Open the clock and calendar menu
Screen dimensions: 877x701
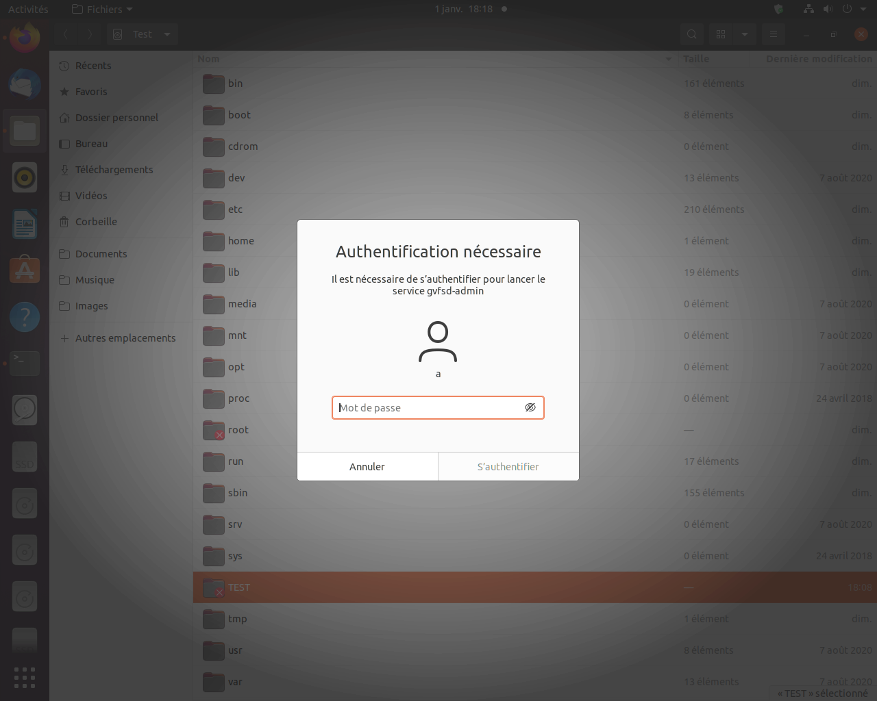coord(464,9)
